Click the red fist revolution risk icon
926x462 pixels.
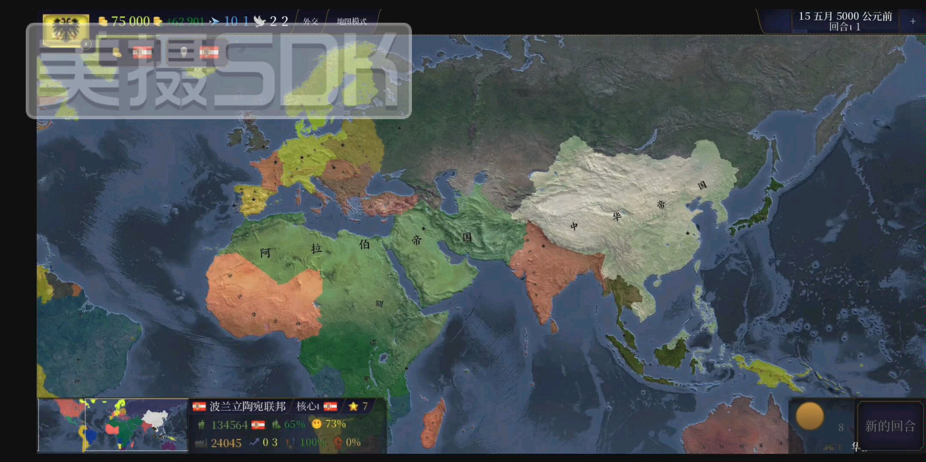coord(338,442)
